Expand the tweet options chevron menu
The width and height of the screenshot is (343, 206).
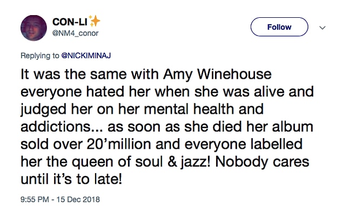point(322,28)
